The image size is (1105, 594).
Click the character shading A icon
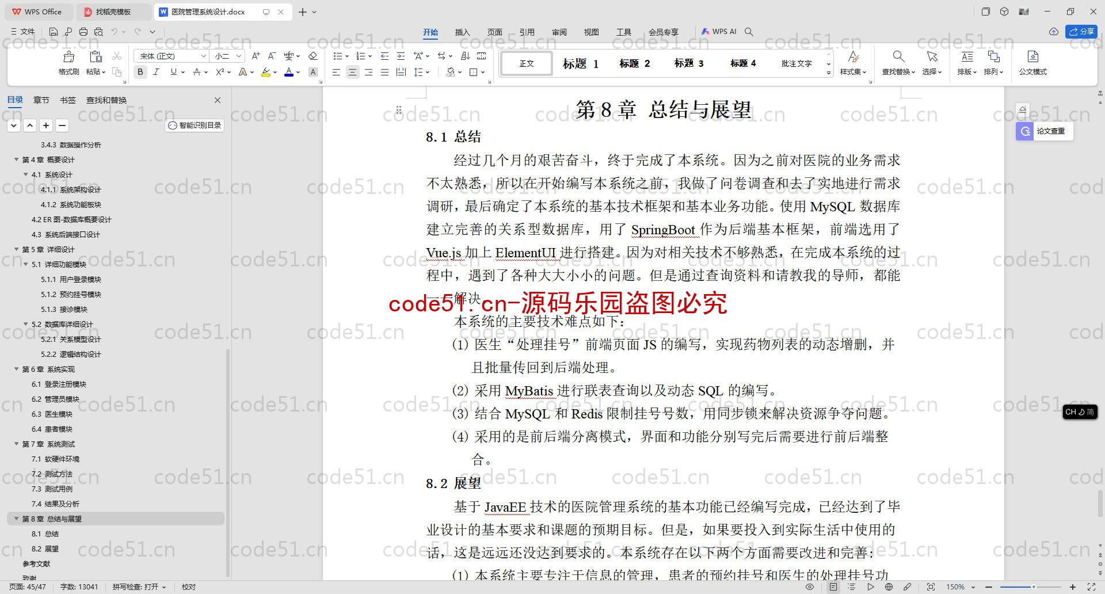tap(313, 72)
